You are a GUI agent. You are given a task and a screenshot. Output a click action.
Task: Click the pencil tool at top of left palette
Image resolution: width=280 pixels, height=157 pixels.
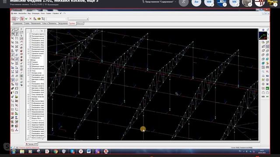coord(13,30)
